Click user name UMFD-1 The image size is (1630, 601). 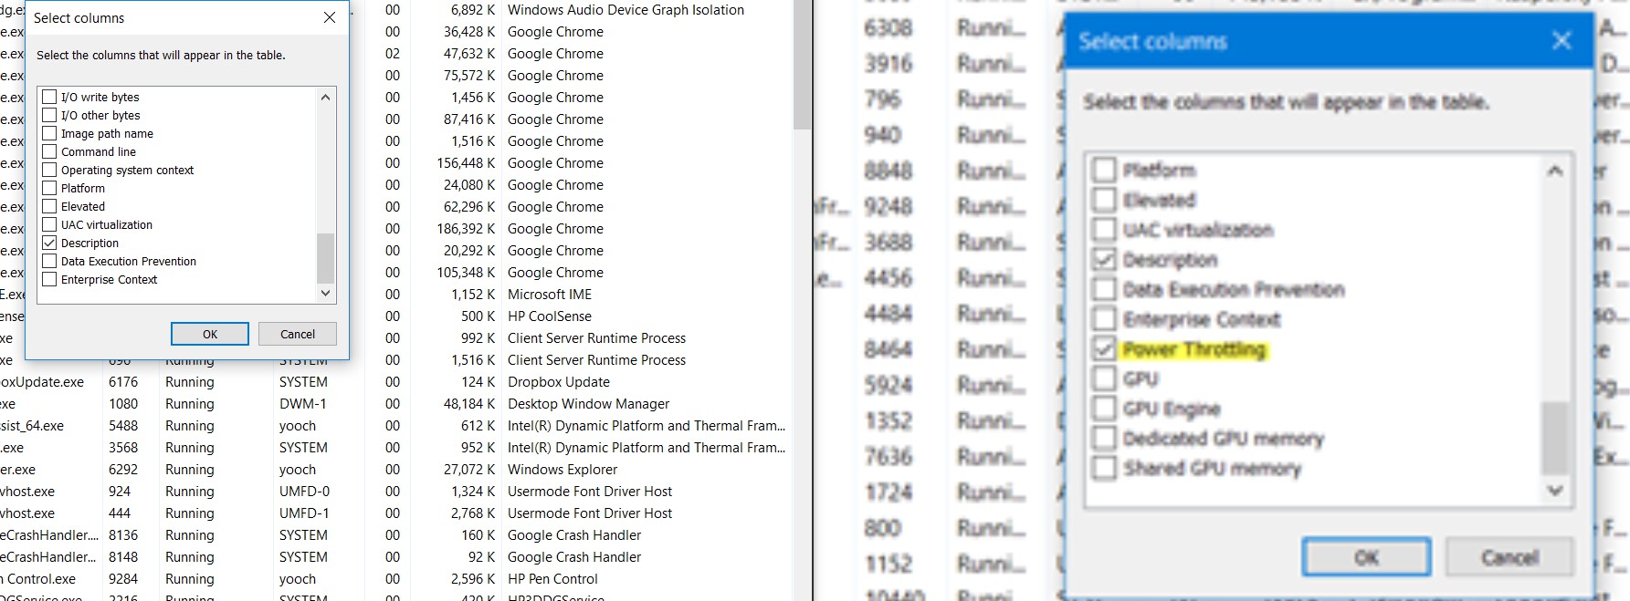click(305, 513)
